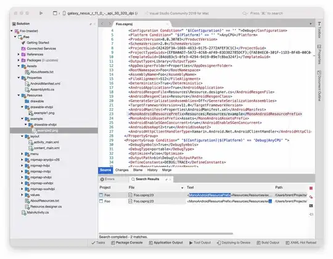
Task: Pin search results icon at right edge
Action: 311,215
